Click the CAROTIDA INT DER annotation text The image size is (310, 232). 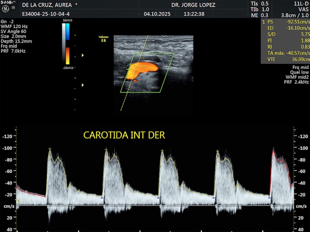[x=124, y=135]
